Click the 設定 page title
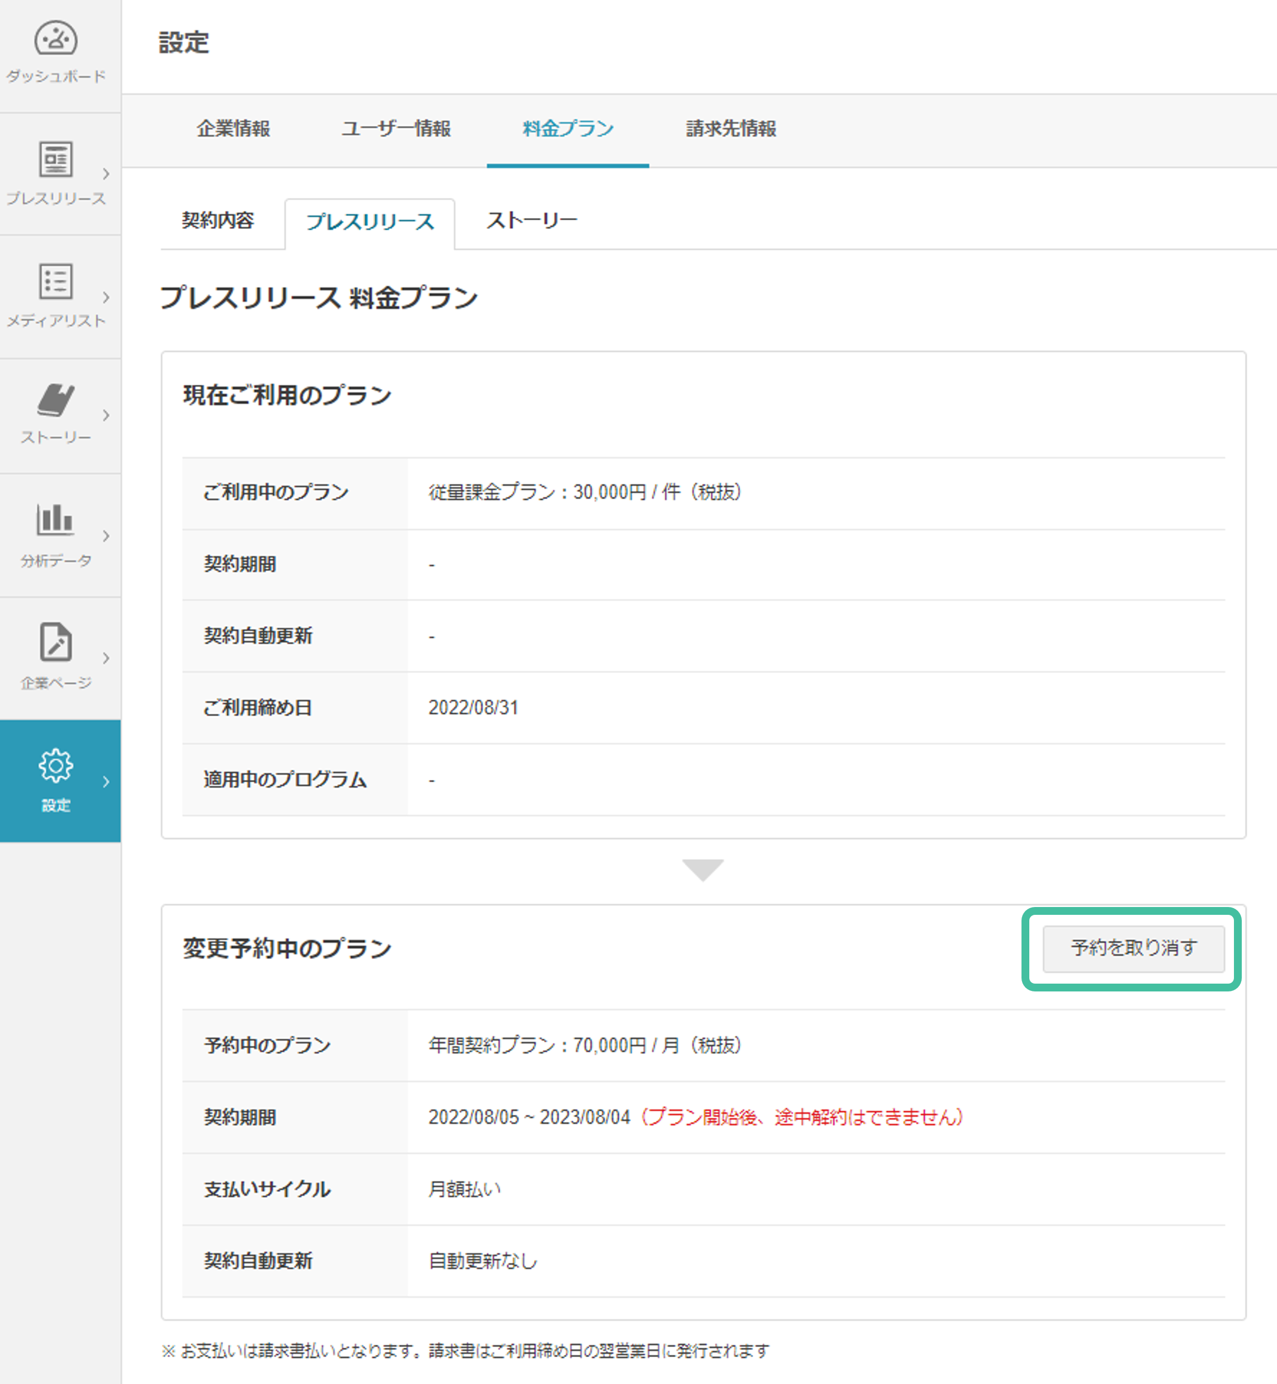This screenshot has width=1277, height=1384. (x=184, y=42)
